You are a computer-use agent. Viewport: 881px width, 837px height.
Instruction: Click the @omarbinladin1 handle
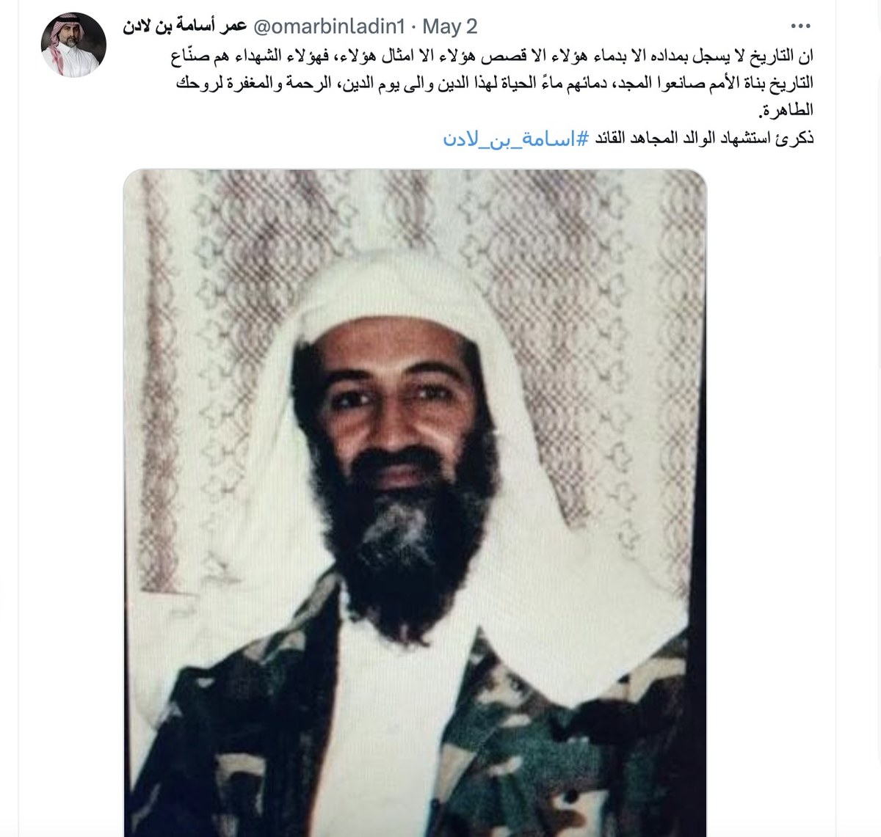pyautogui.click(x=329, y=27)
